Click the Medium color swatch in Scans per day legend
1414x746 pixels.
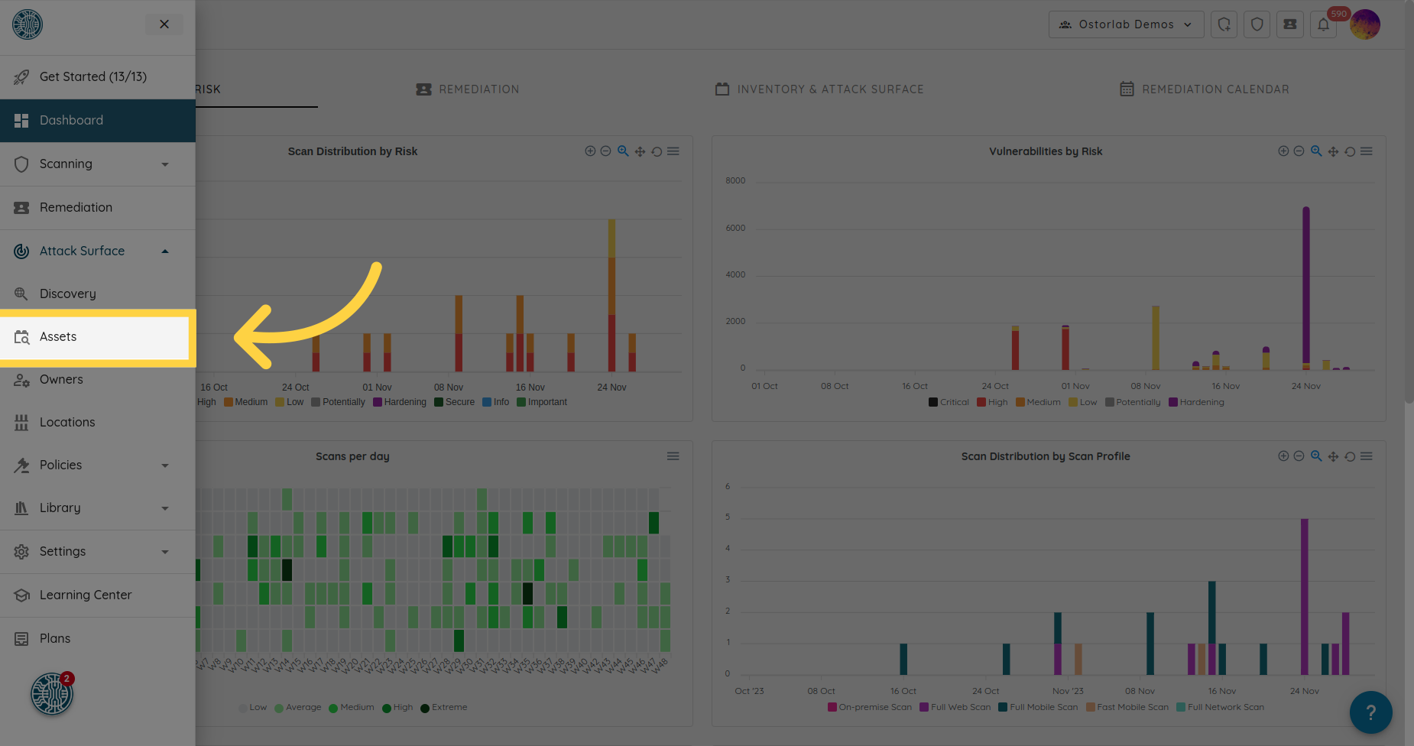[333, 708]
